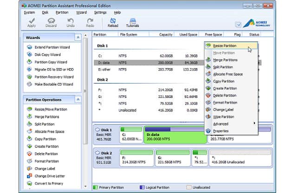Viewport: 297px width, 193px height.
Task: Select C: block in Disk 1 map
Action: point(131,135)
